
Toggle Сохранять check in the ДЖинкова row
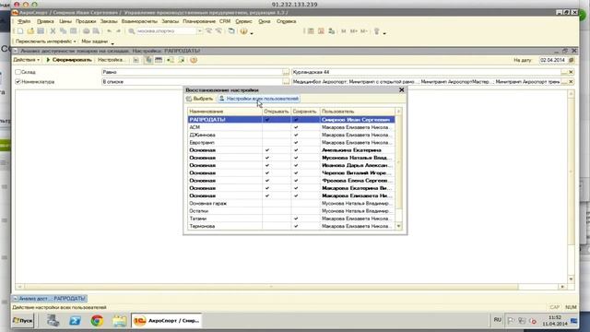296,135
